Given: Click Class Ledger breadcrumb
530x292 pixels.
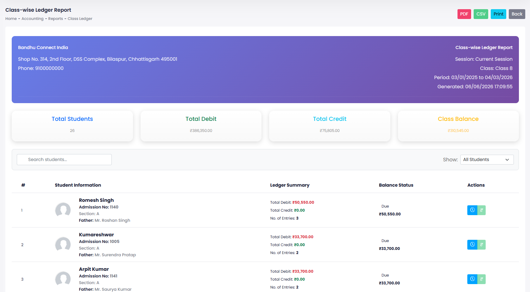Looking at the screenshot, I should (80, 19).
